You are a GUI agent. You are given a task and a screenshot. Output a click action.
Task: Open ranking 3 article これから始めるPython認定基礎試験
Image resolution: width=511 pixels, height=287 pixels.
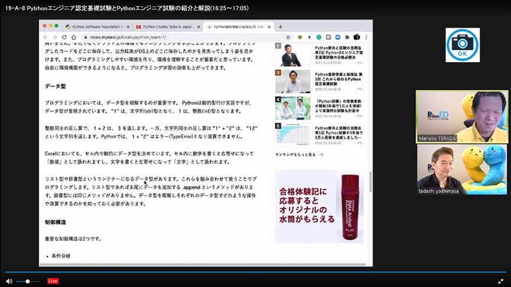(338, 79)
